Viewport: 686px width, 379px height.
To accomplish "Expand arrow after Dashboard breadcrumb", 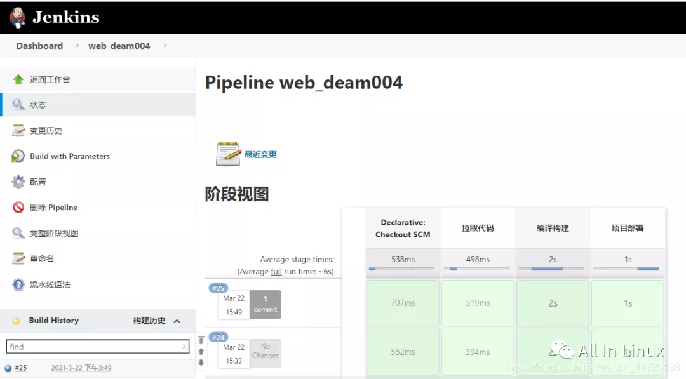I will [77, 46].
